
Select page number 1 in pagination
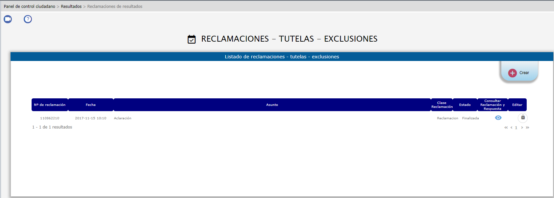coord(516,128)
